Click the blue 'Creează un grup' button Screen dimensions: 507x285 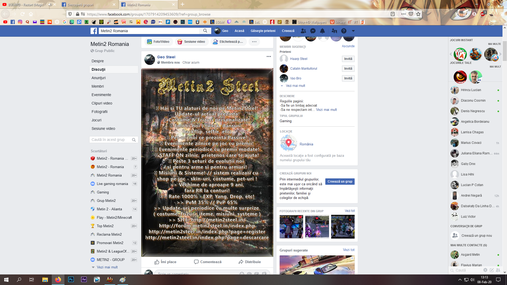coord(340,182)
